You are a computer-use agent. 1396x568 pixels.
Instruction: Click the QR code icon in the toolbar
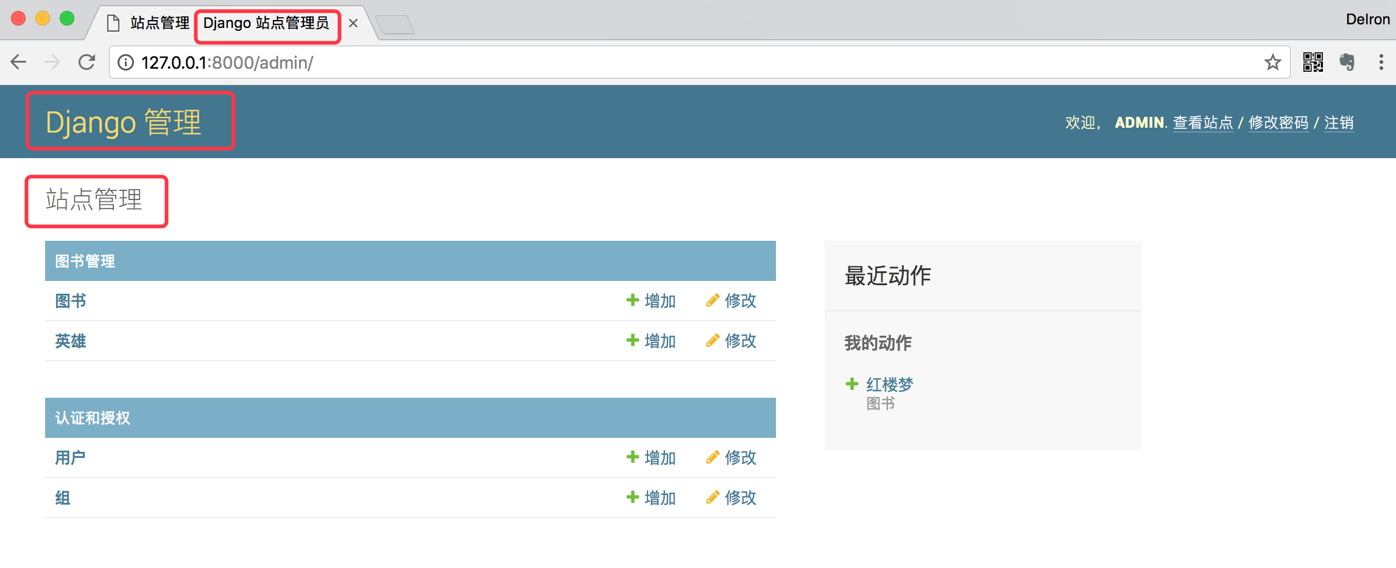1314,61
